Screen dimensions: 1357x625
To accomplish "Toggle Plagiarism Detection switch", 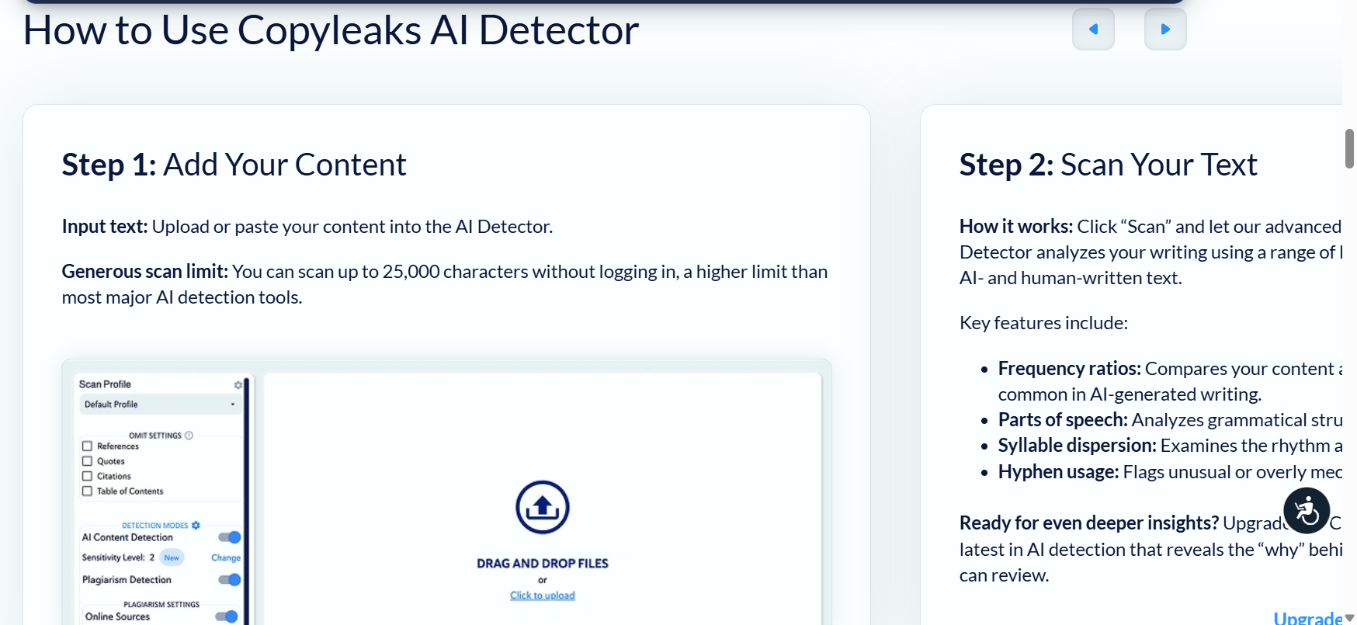I will [230, 580].
